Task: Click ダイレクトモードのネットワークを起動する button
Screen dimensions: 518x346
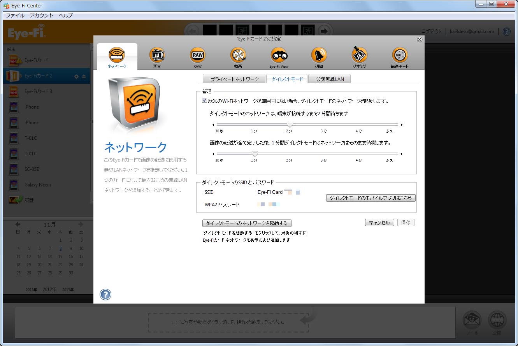Action: coord(247,223)
